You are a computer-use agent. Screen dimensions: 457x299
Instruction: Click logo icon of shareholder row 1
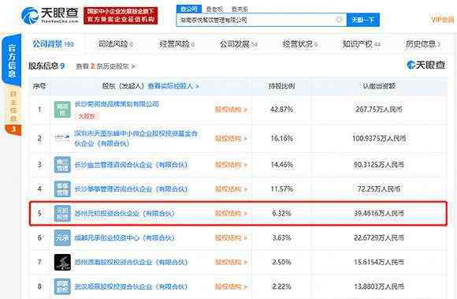point(62,110)
